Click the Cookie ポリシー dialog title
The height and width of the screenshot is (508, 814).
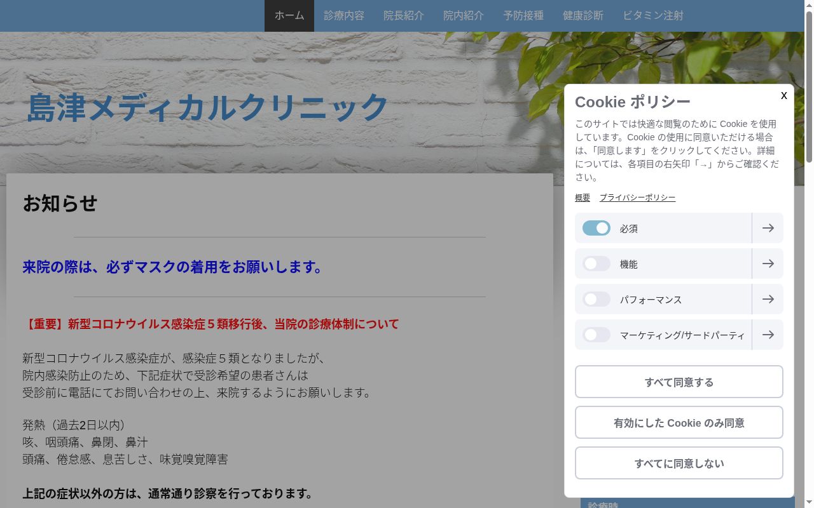(x=633, y=102)
